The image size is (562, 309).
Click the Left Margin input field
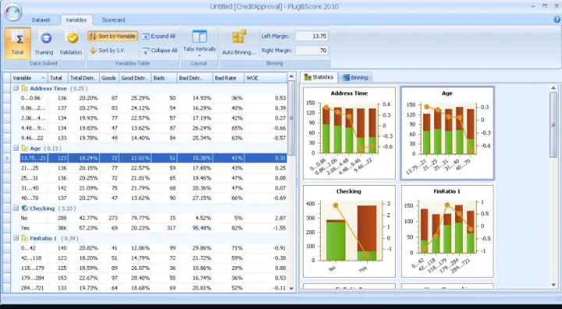coord(311,36)
